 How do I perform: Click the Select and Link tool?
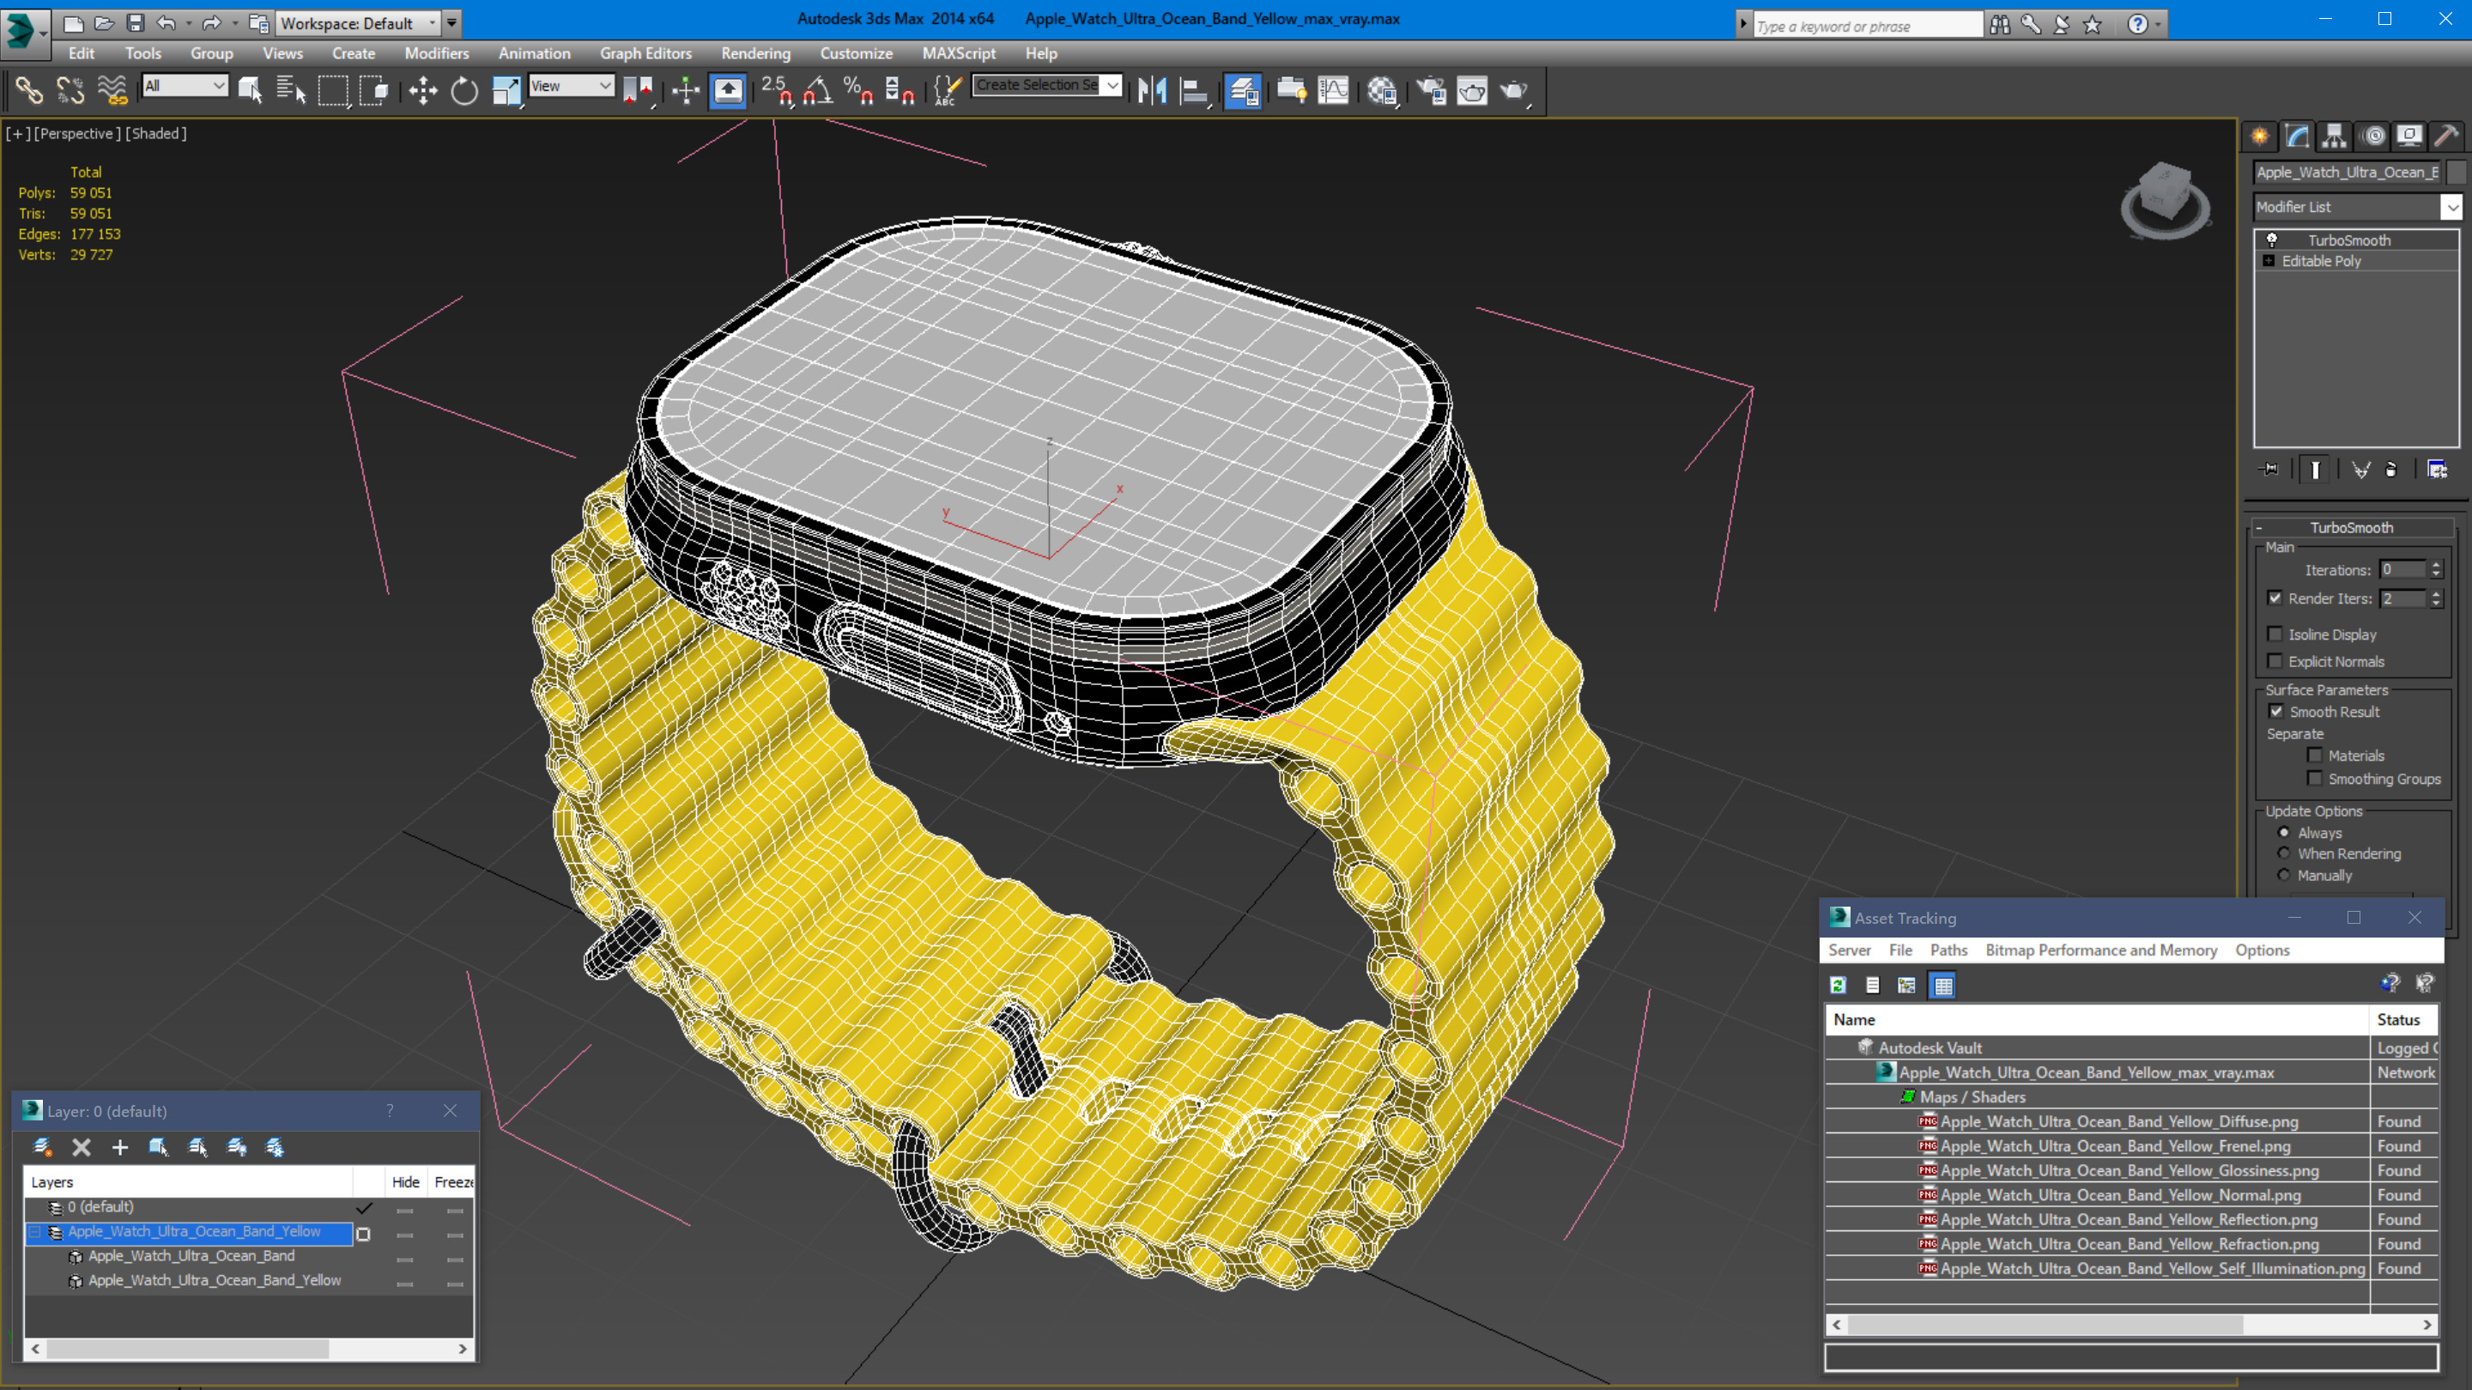(x=29, y=91)
